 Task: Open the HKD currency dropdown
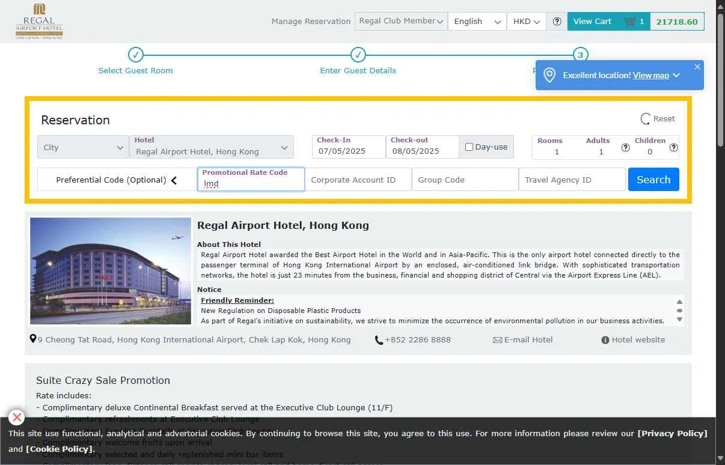[x=526, y=21]
